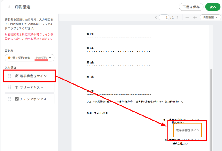This screenshot has height=151, width=222.
Task: Click drag handle of チェックボックス item
Action: pos(10,99)
